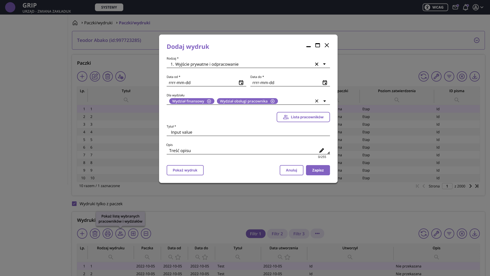The width and height of the screenshot is (490, 276).
Task: Remove the Wydział finansowy chip
Action: pos(209,101)
